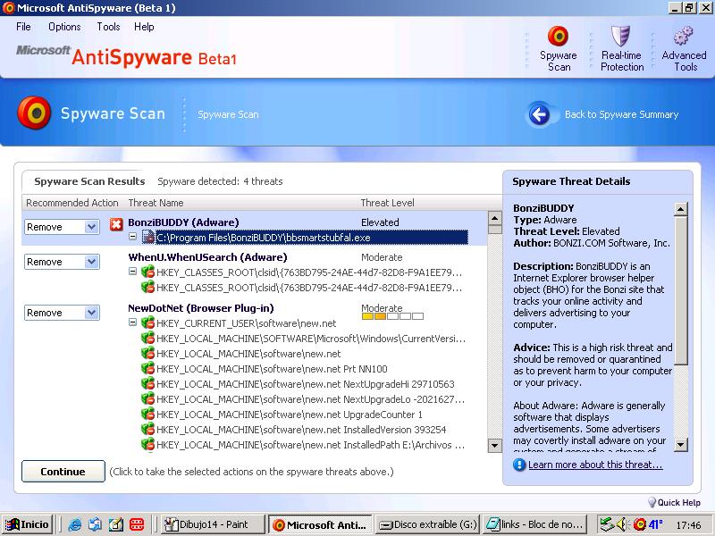
Task: Click scroll up arrow of results list
Action: 495,218
